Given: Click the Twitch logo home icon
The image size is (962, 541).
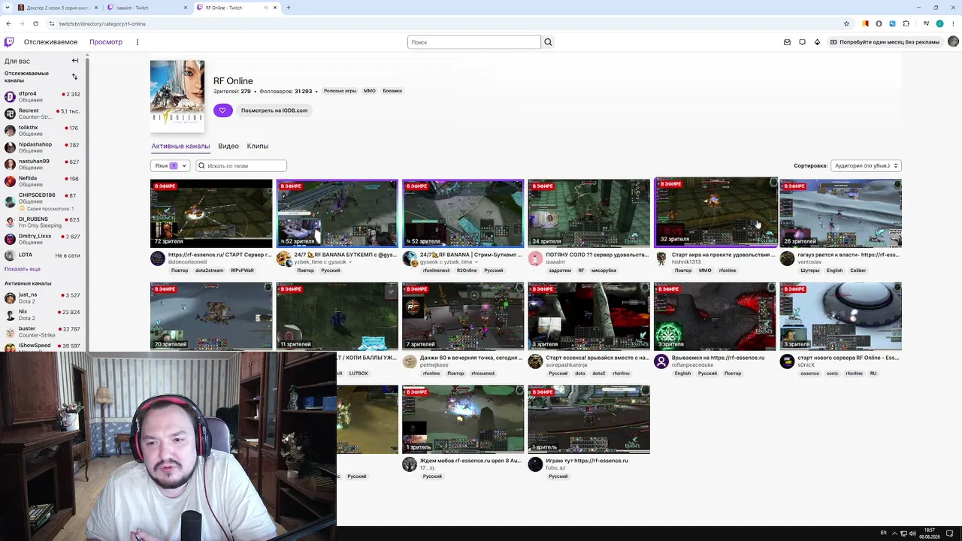Looking at the screenshot, I should [9, 42].
